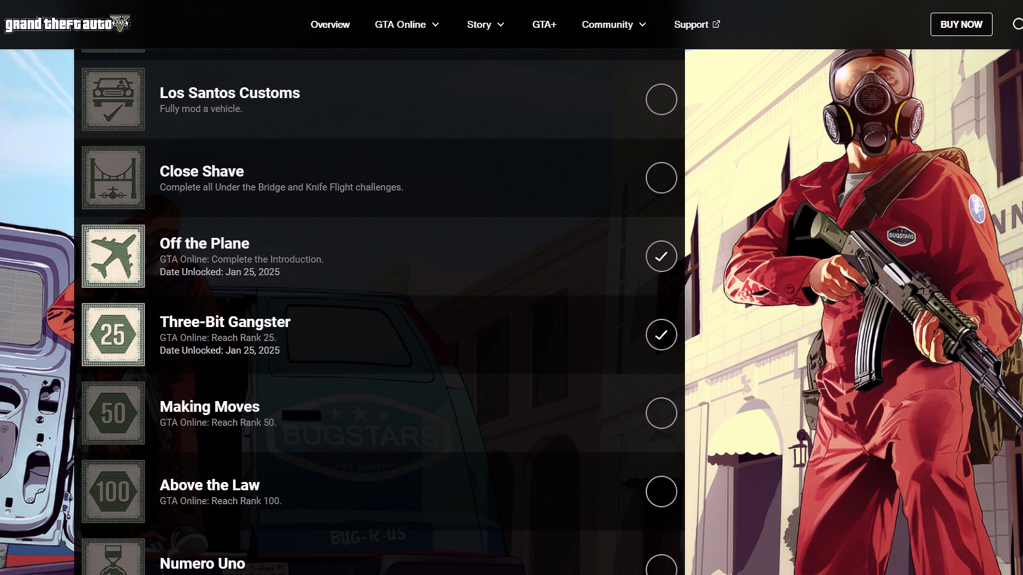Open the search magnifier icon
Image resolution: width=1023 pixels, height=575 pixels.
tap(1017, 24)
